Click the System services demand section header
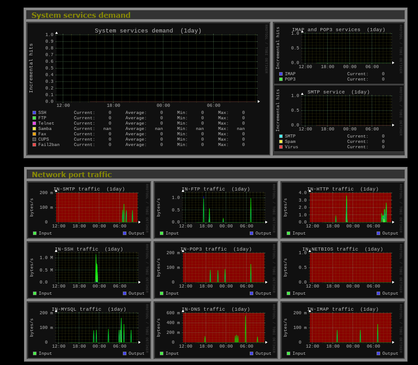This screenshot has width=418, height=365. click(x=81, y=15)
